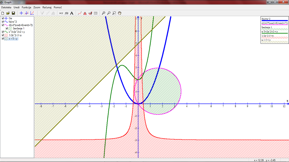Click the zoom out magnifier icon
The height and width of the screenshot is (162, 289).
(x=109, y=13)
